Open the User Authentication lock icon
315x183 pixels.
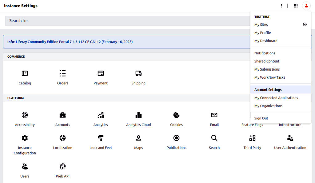pyautogui.click(x=290, y=138)
